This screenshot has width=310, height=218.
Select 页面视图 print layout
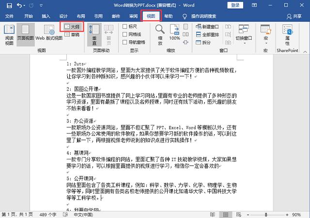(25, 35)
